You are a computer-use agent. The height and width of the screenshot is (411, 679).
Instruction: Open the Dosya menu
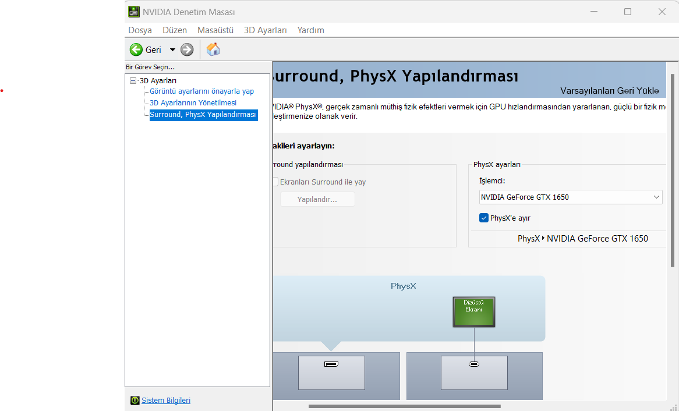(x=140, y=30)
